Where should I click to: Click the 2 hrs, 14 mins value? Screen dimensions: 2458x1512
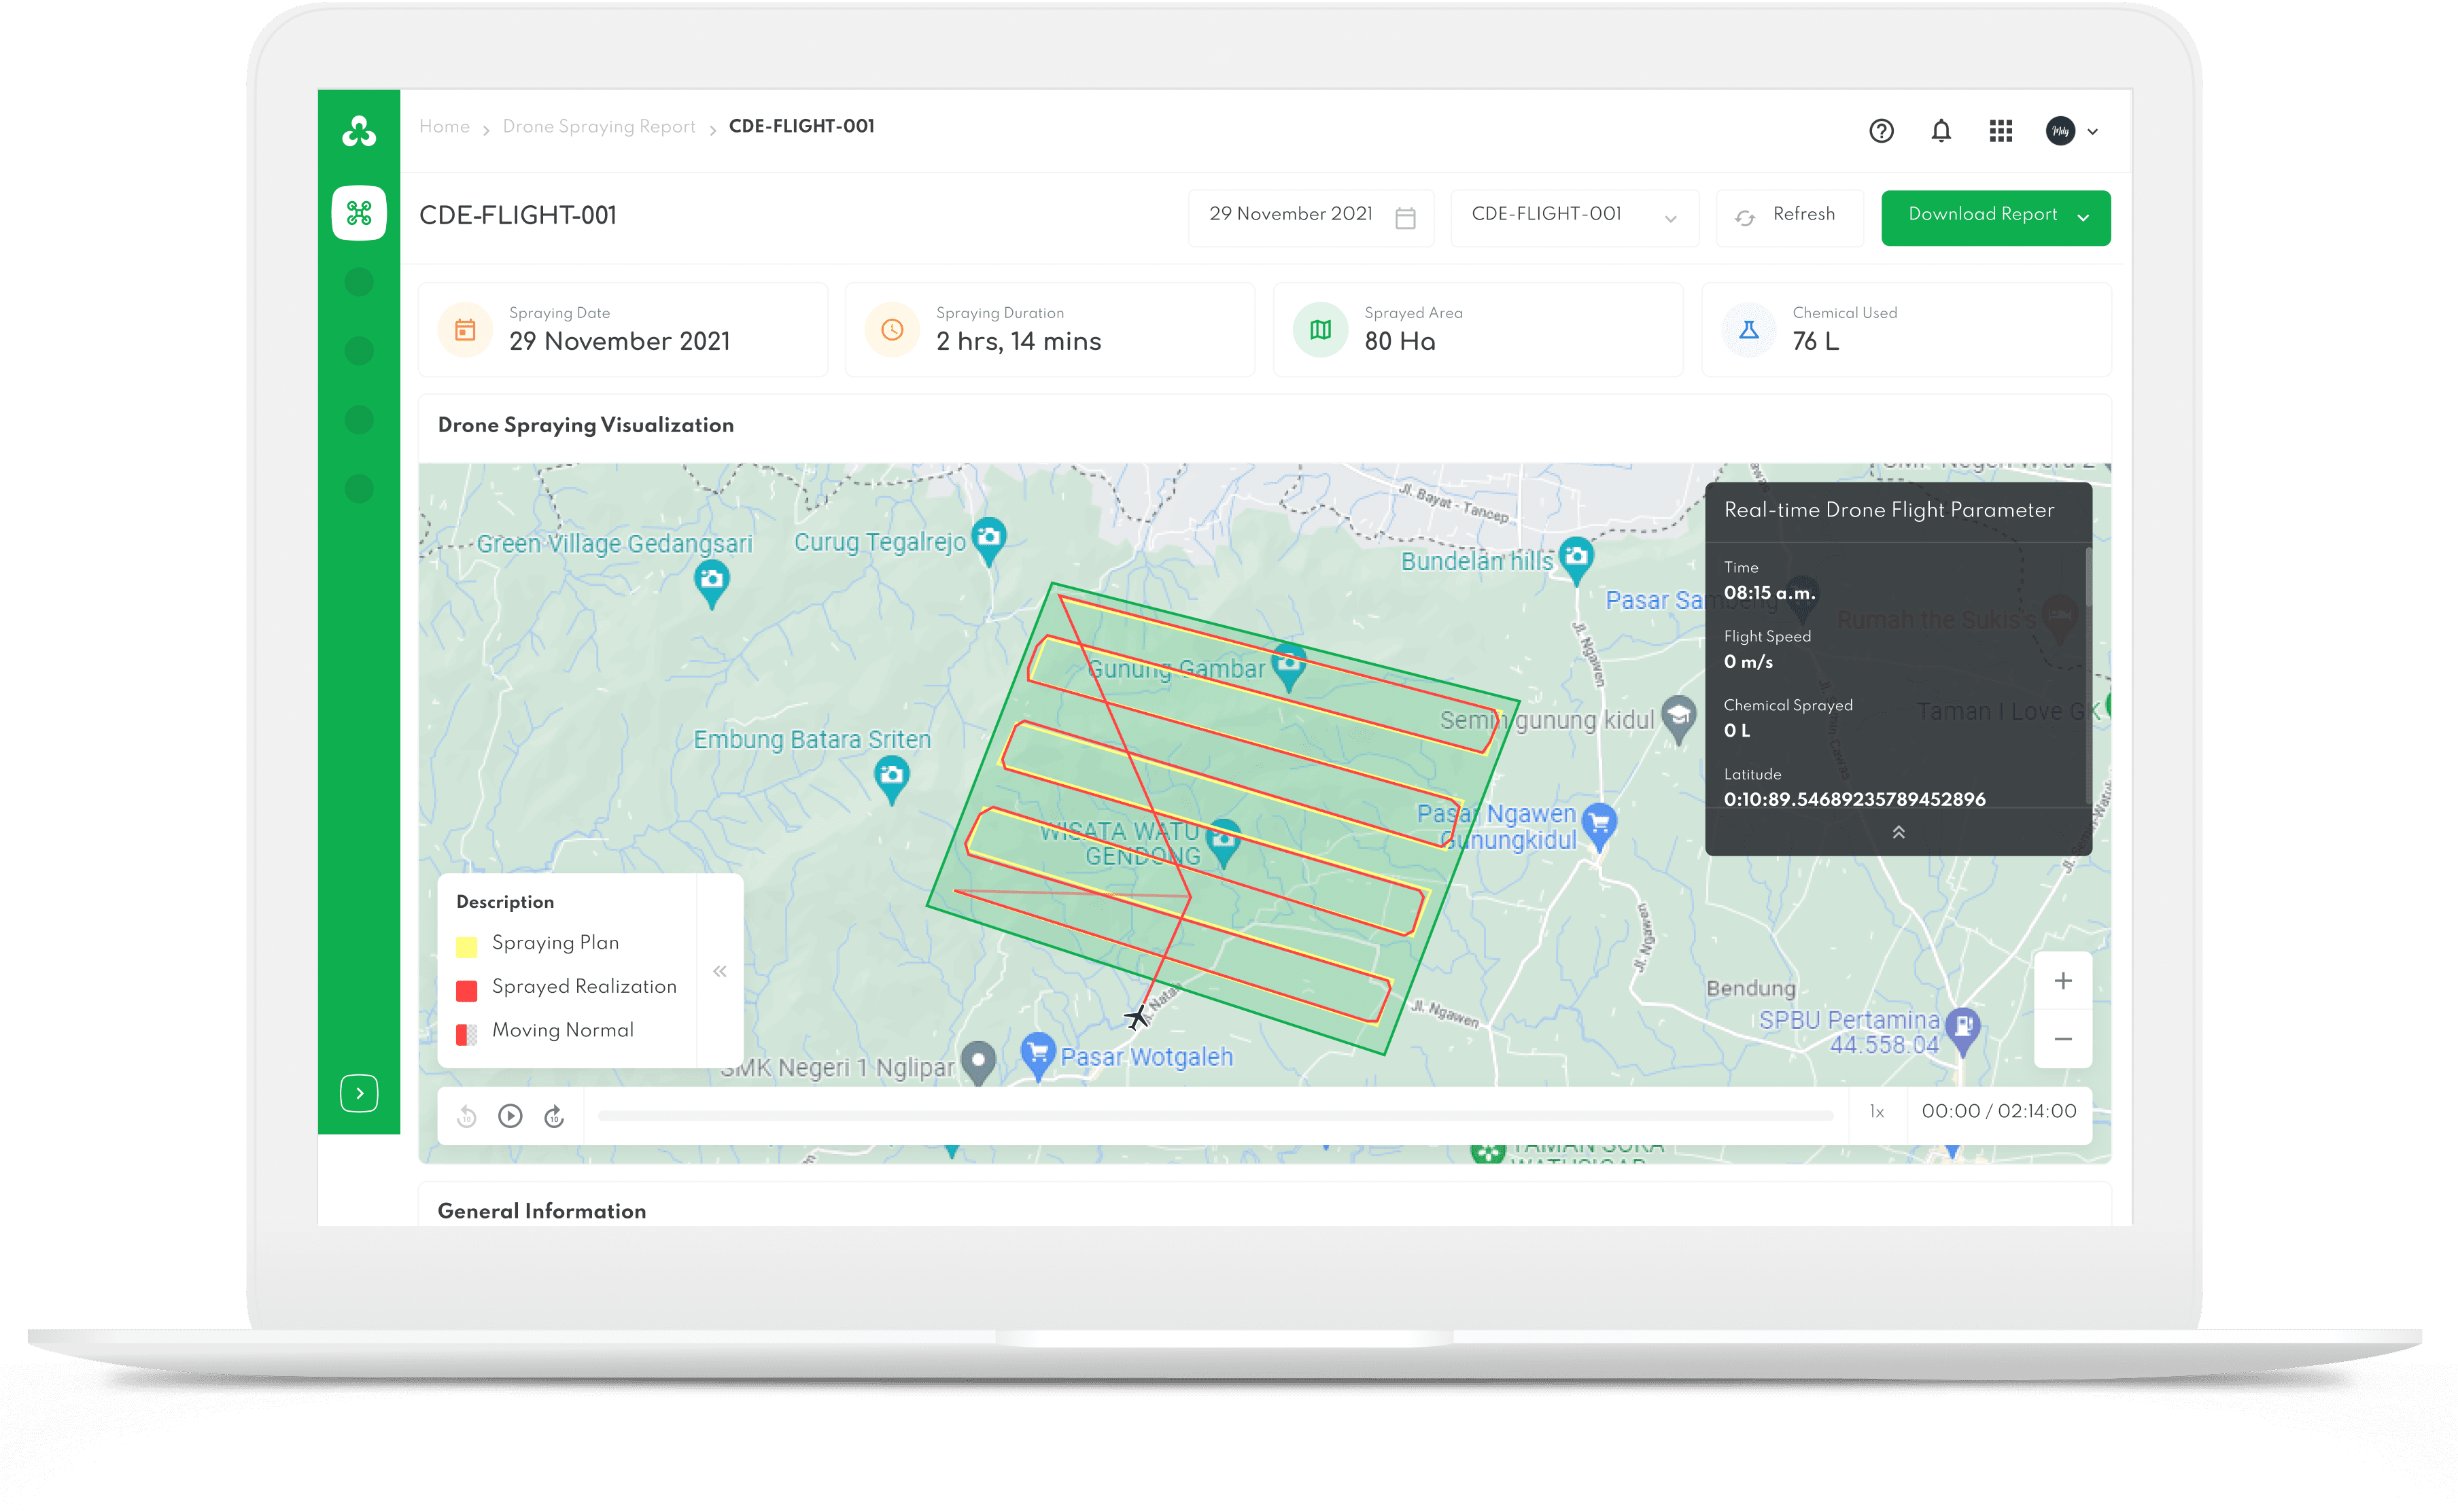click(1018, 342)
